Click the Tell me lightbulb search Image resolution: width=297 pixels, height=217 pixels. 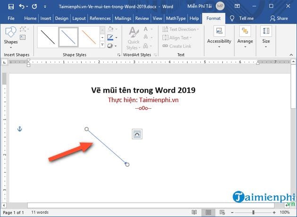(x=242, y=18)
